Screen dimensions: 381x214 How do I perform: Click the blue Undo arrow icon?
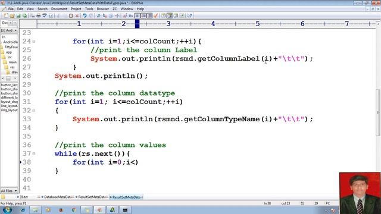tap(85, 16)
